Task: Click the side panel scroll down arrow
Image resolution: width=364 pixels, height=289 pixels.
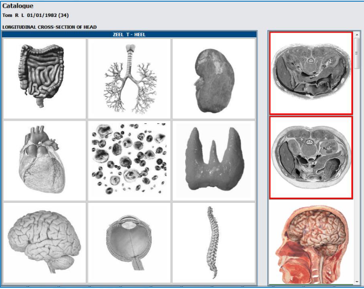Action: pos(357,282)
